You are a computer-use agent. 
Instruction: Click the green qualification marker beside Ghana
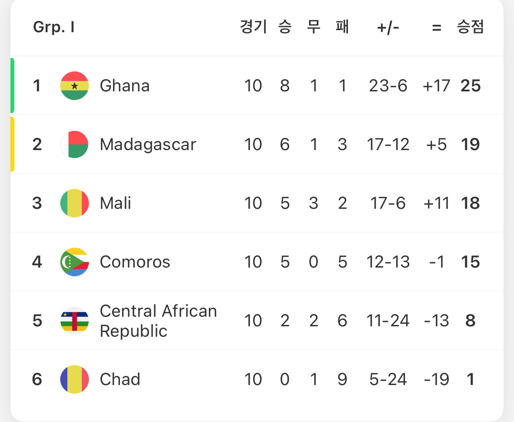click(12, 85)
